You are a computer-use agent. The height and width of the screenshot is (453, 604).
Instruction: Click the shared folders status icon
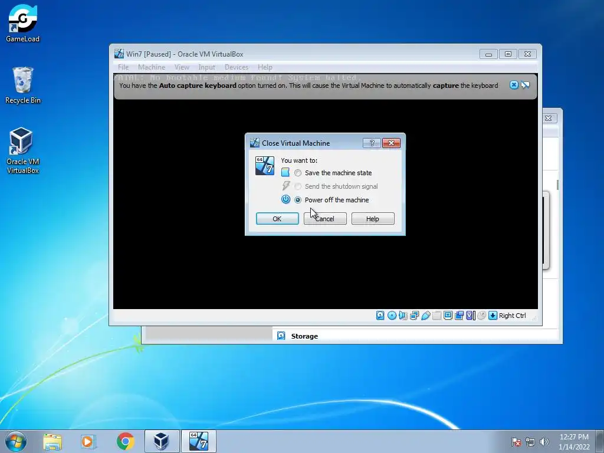point(437,316)
